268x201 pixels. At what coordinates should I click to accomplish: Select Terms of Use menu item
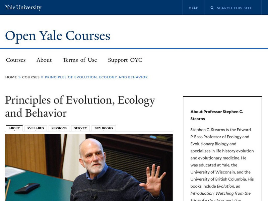pyautogui.click(x=80, y=60)
